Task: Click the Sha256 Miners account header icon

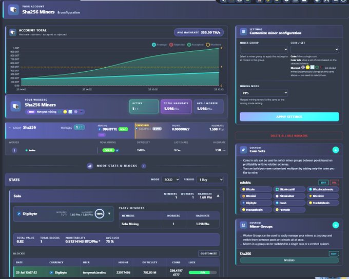Action: tap(13, 10)
